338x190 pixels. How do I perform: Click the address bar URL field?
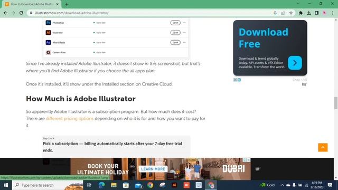click(x=151, y=13)
